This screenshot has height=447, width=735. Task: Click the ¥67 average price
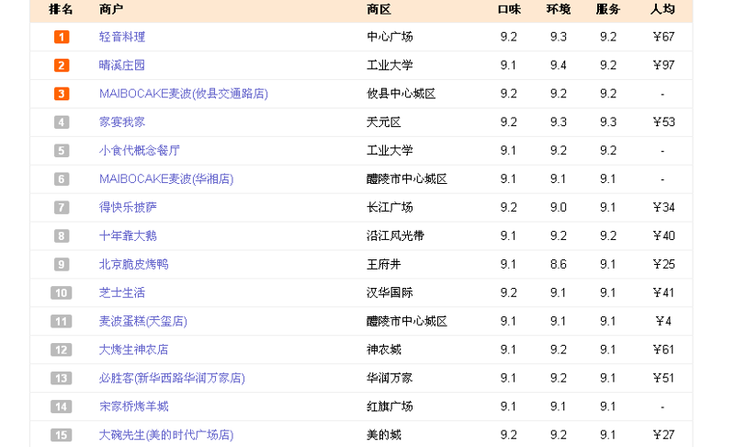(663, 37)
